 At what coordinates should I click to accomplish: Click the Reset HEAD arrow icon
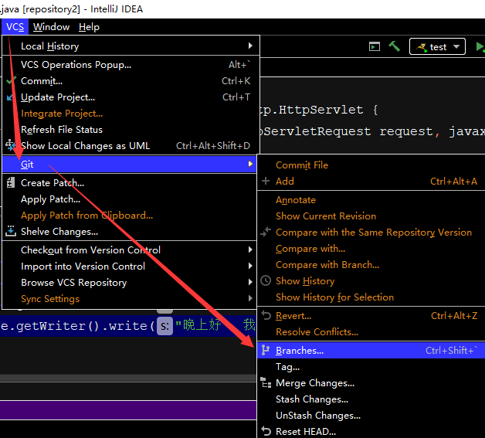[x=266, y=431]
